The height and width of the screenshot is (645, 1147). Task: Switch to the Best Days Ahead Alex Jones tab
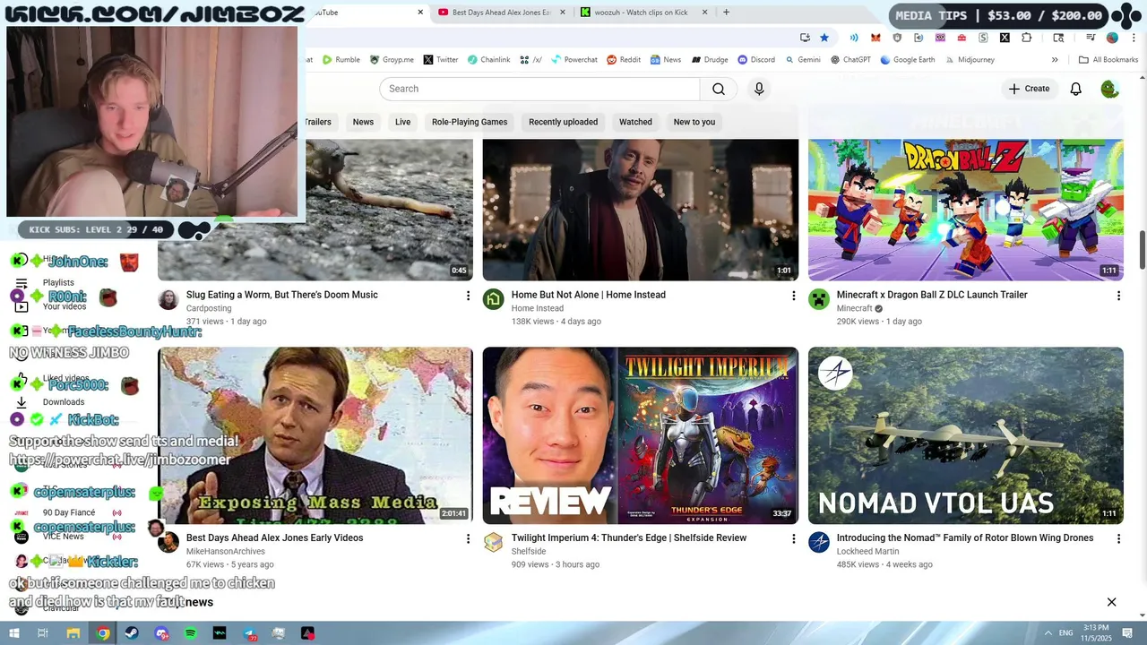[x=502, y=13]
